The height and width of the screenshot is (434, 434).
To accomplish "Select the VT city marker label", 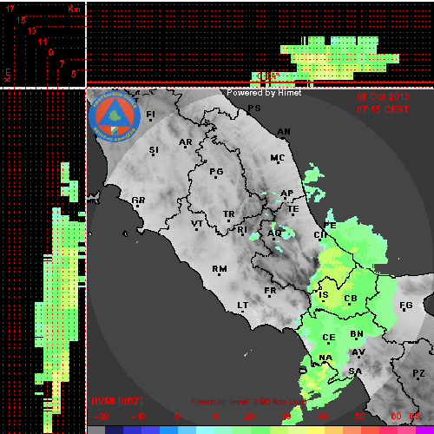I will [197, 224].
